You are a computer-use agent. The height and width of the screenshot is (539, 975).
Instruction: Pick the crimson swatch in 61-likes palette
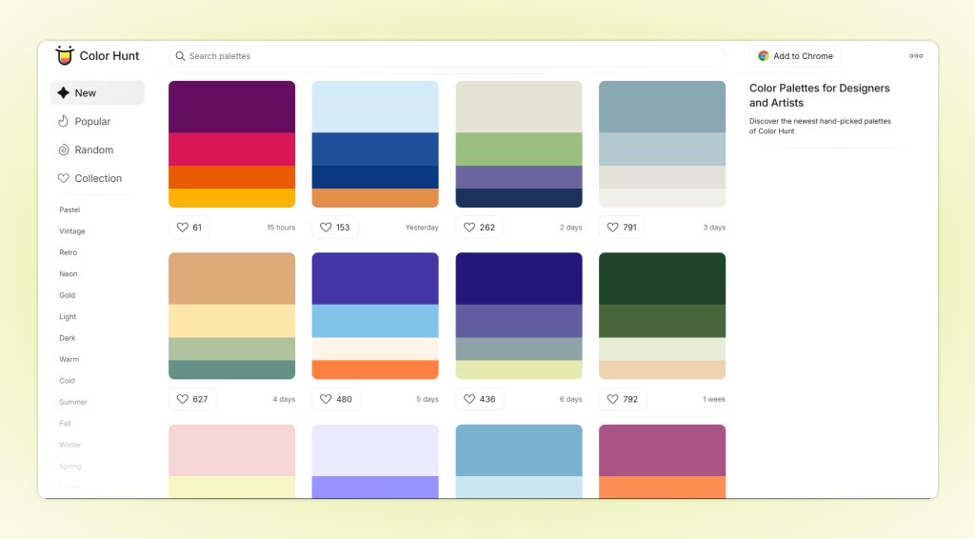point(232,150)
